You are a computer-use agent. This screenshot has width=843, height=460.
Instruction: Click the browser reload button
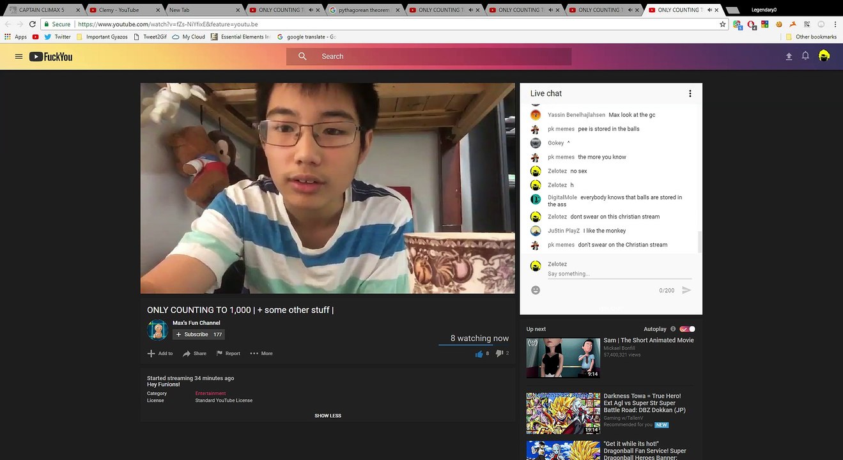point(33,24)
